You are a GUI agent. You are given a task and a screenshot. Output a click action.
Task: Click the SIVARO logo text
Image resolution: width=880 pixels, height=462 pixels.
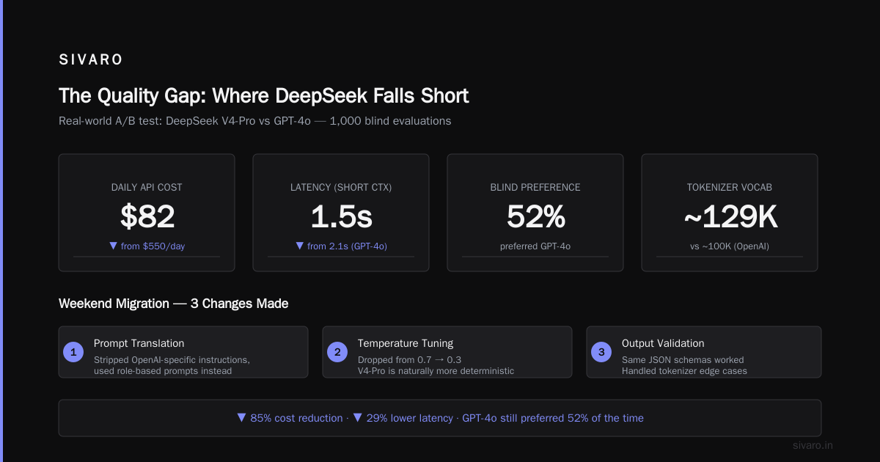tap(91, 60)
